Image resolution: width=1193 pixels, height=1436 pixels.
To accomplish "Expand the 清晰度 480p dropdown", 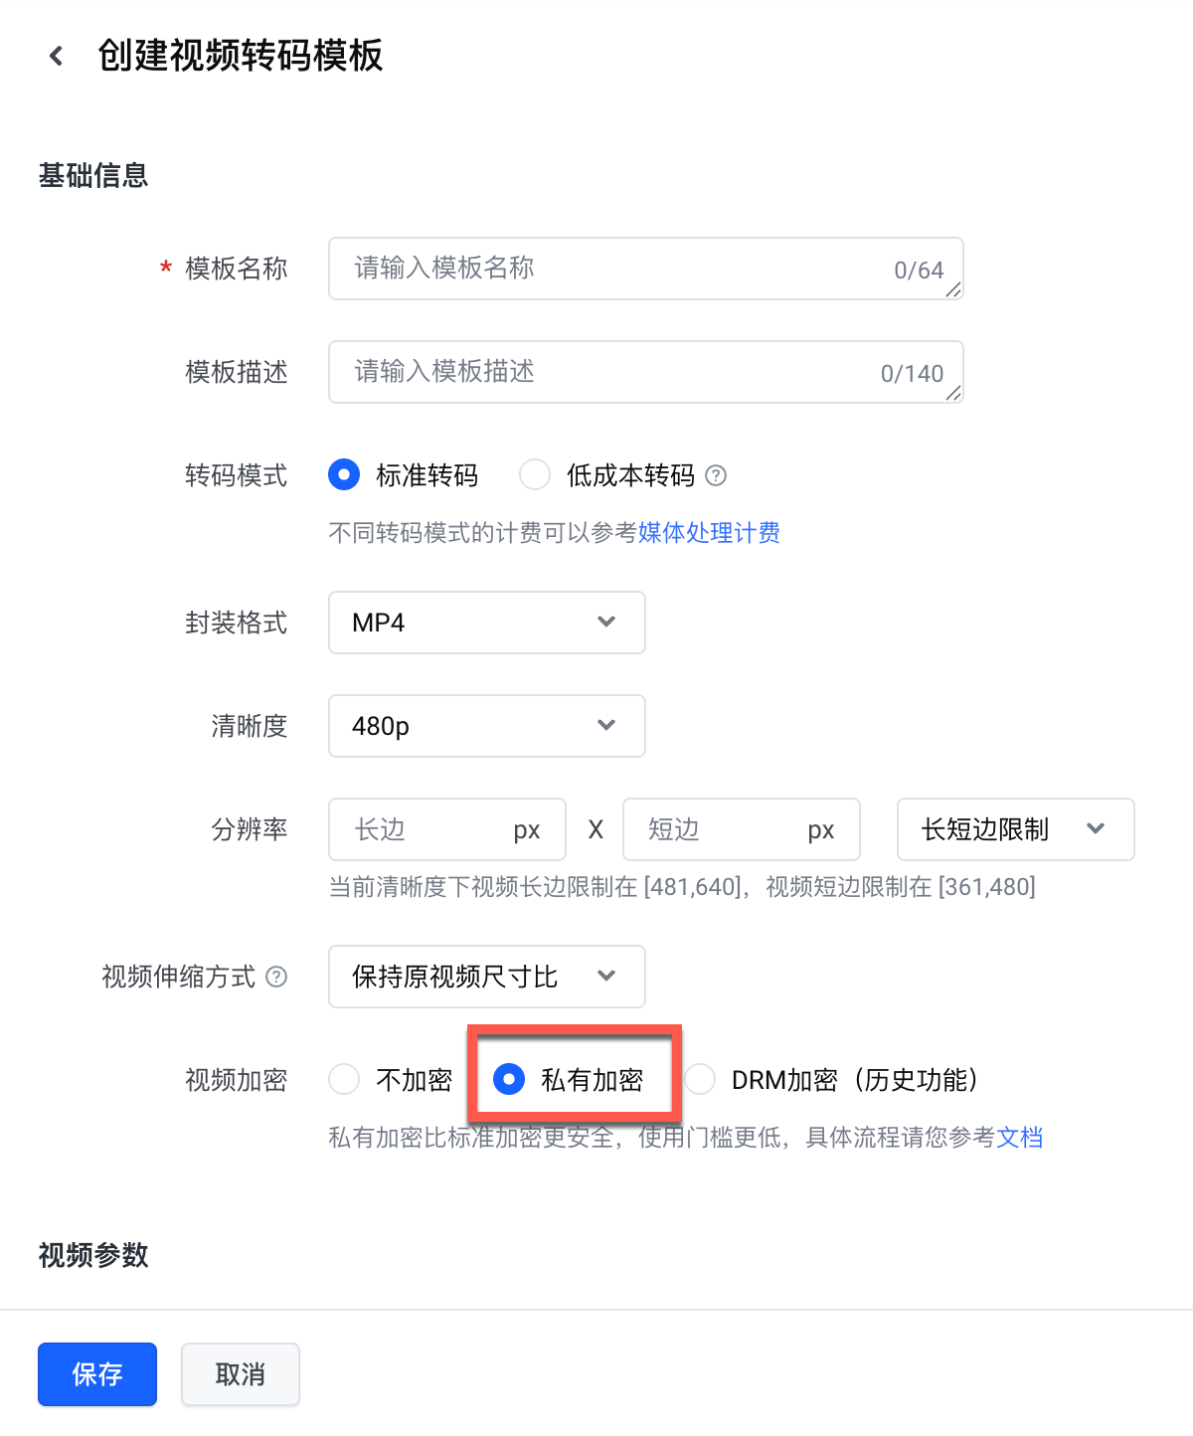I will [487, 726].
